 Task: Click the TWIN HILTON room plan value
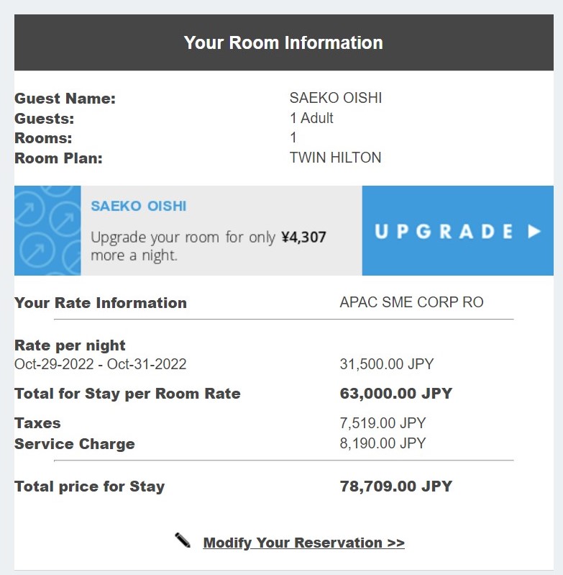point(335,158)
